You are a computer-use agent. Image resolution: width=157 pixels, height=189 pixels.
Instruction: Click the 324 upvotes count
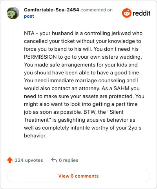coord(29,160)
